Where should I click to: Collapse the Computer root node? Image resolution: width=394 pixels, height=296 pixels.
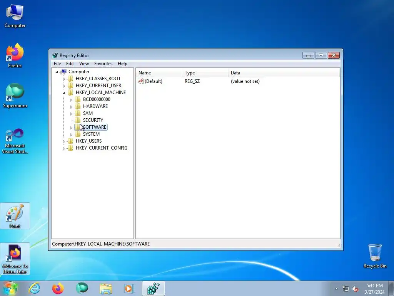tap(57, 72)
